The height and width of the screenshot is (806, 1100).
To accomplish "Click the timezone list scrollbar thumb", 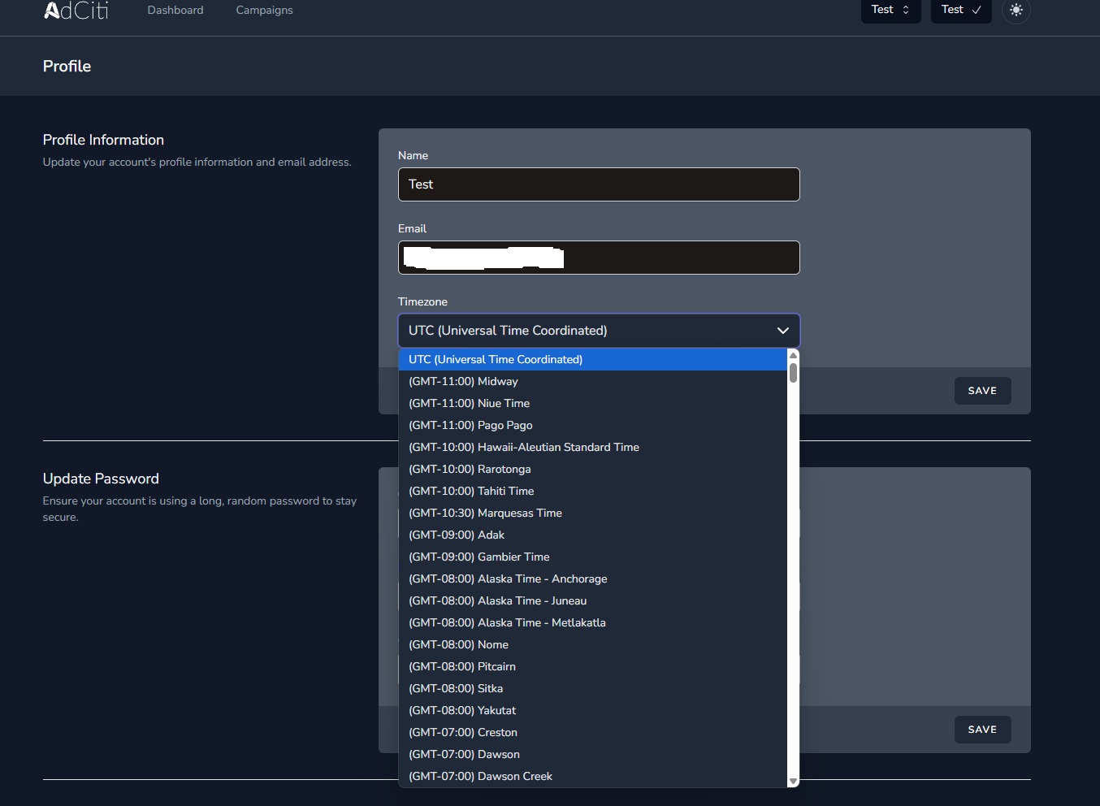I will point(793,373).
